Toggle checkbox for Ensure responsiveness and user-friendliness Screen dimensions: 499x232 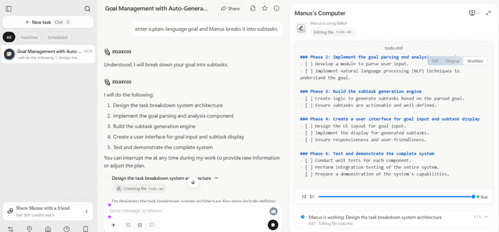[x=308, y=140]
